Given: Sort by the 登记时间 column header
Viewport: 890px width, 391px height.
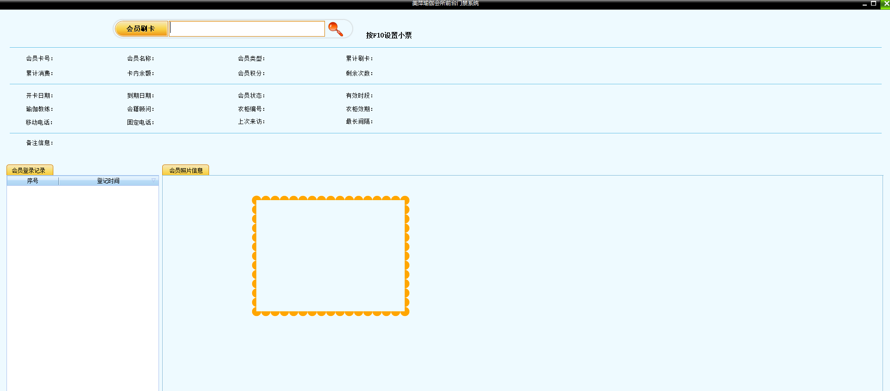Looking at the screenshot, I should tap(108, 181).
